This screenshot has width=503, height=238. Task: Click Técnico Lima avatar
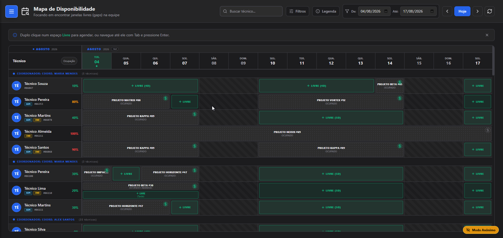(17, 190)
